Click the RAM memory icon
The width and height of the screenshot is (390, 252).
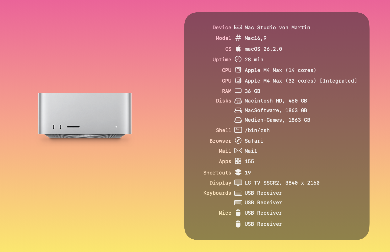(238, 91)
